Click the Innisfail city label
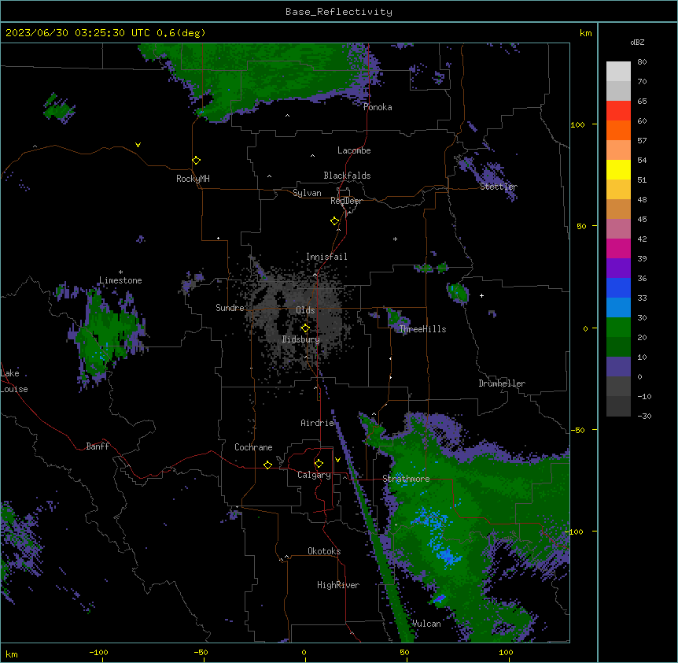The width and height of the screenshot is (678, 663). (x=326, y=257)
